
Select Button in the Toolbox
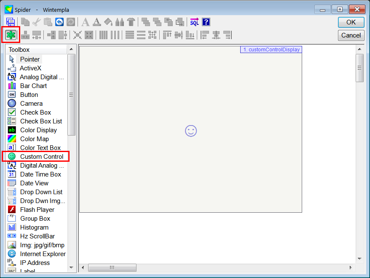tap(29, 94)
